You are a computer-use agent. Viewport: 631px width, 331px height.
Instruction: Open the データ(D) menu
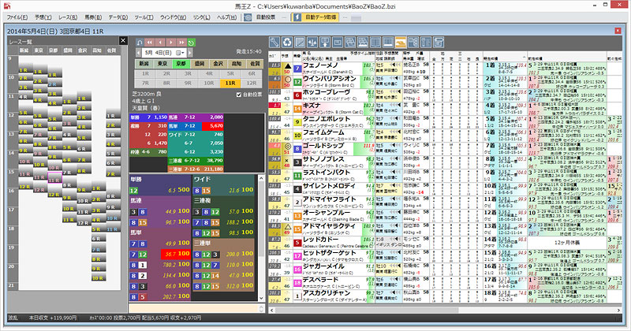click(x=118, y=17)
